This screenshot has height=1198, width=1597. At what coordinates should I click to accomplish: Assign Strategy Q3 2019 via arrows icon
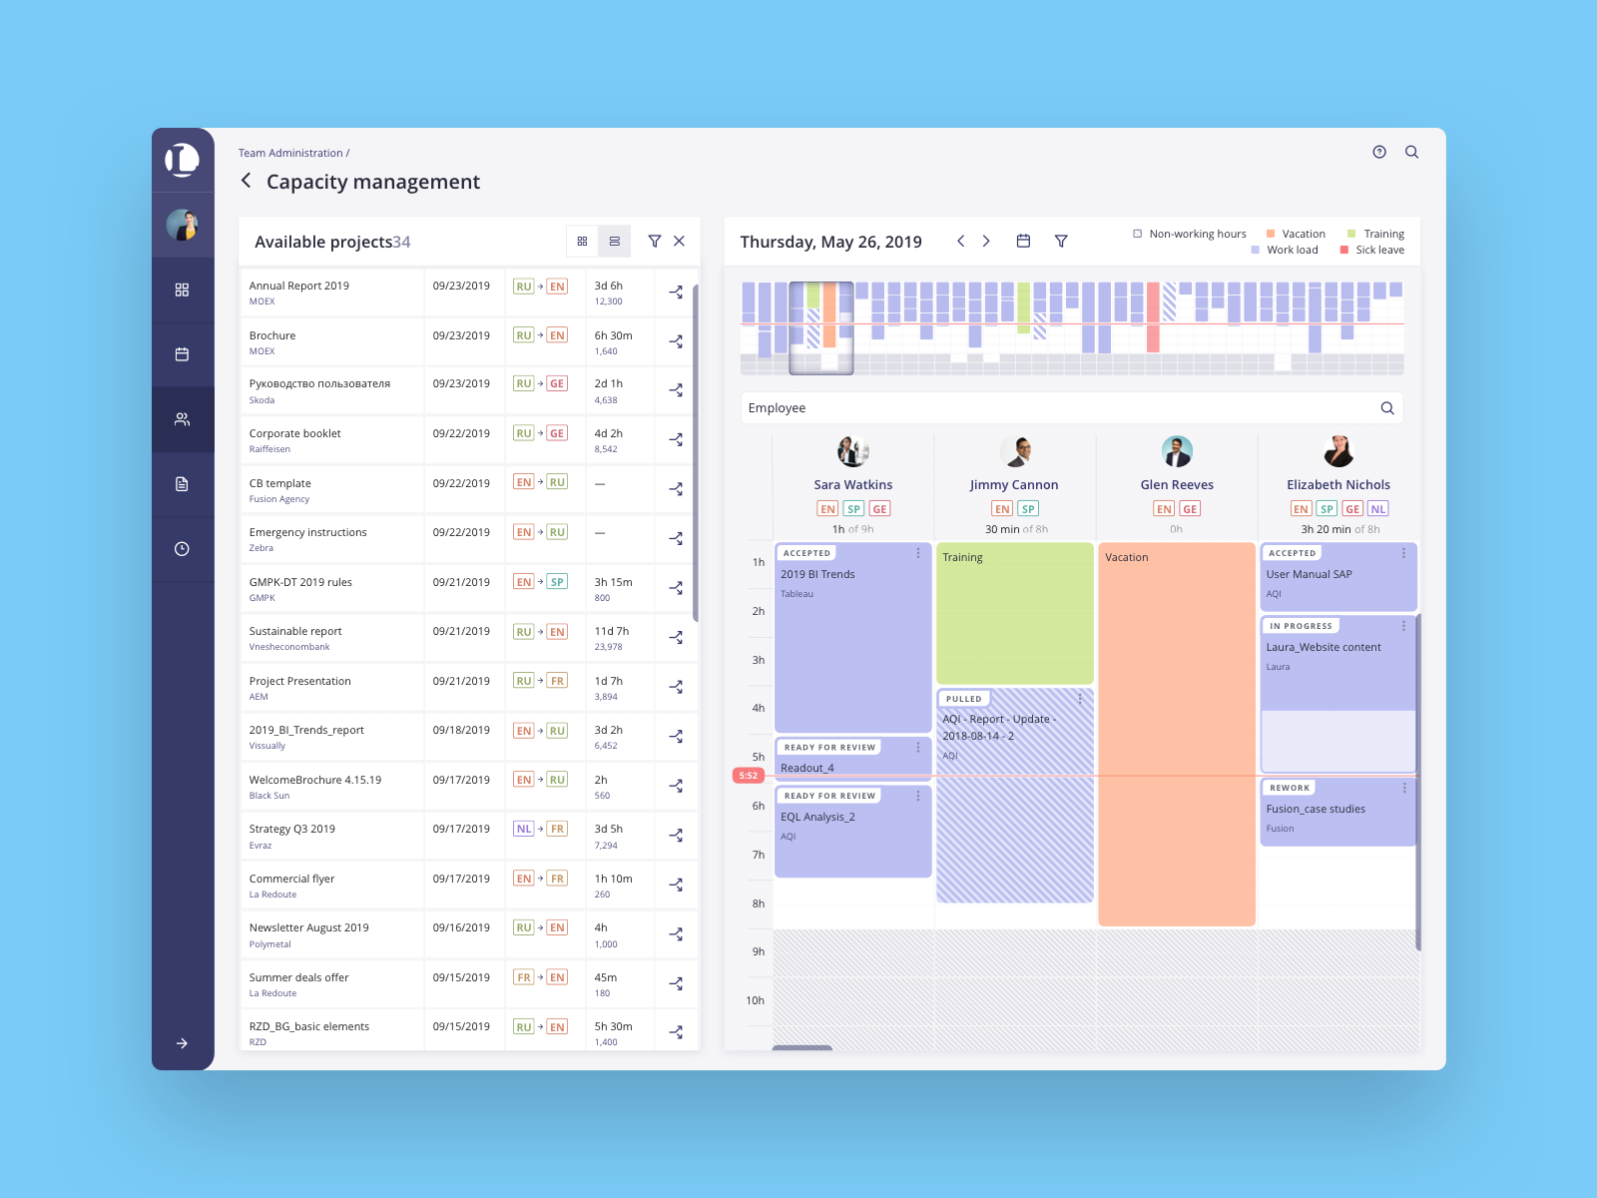click(x=676, y=835)
